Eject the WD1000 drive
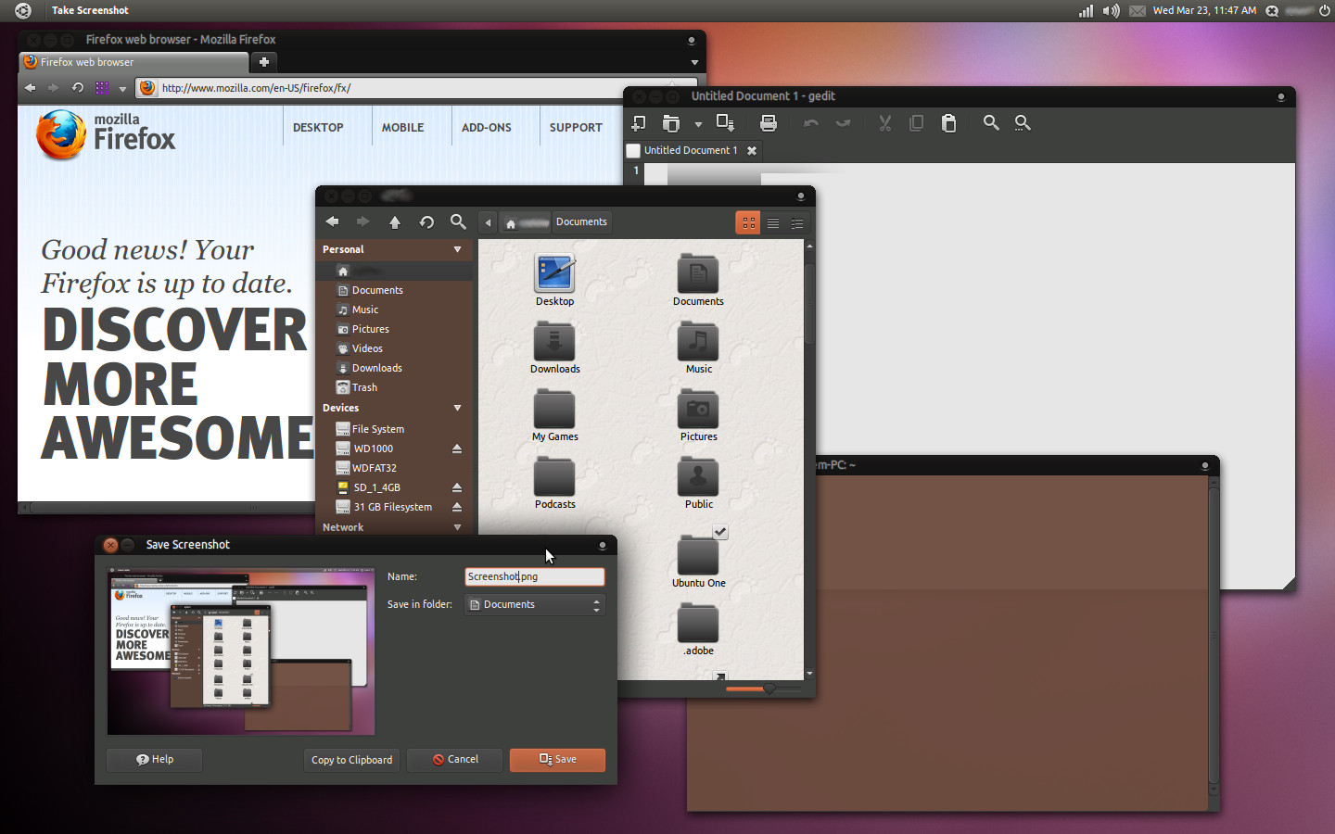This screenshot has height=834, width=1335. (x=457, y=449)
